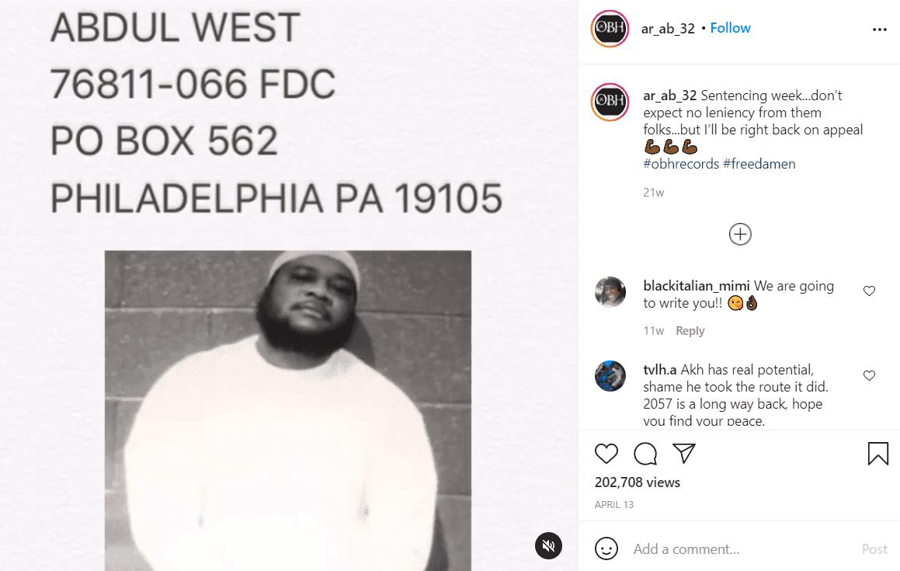The height and width of the screenshot is (571, 900).
Task: Open the #freedamen hashtag
Action: click(759, 164)
